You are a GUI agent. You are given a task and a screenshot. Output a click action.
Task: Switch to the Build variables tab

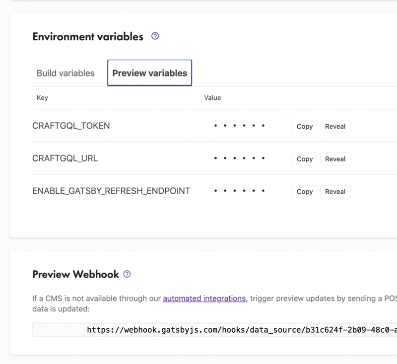pyautogui.click(x=66, y=73)
